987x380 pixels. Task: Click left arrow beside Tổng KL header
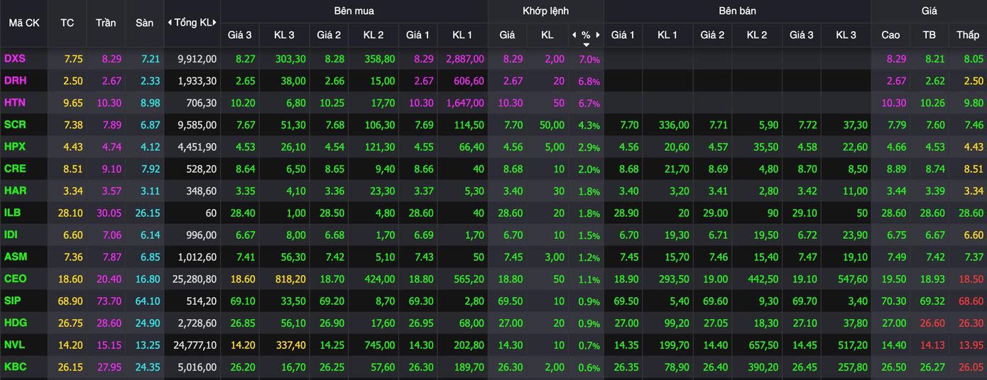(x=170, y=23)
